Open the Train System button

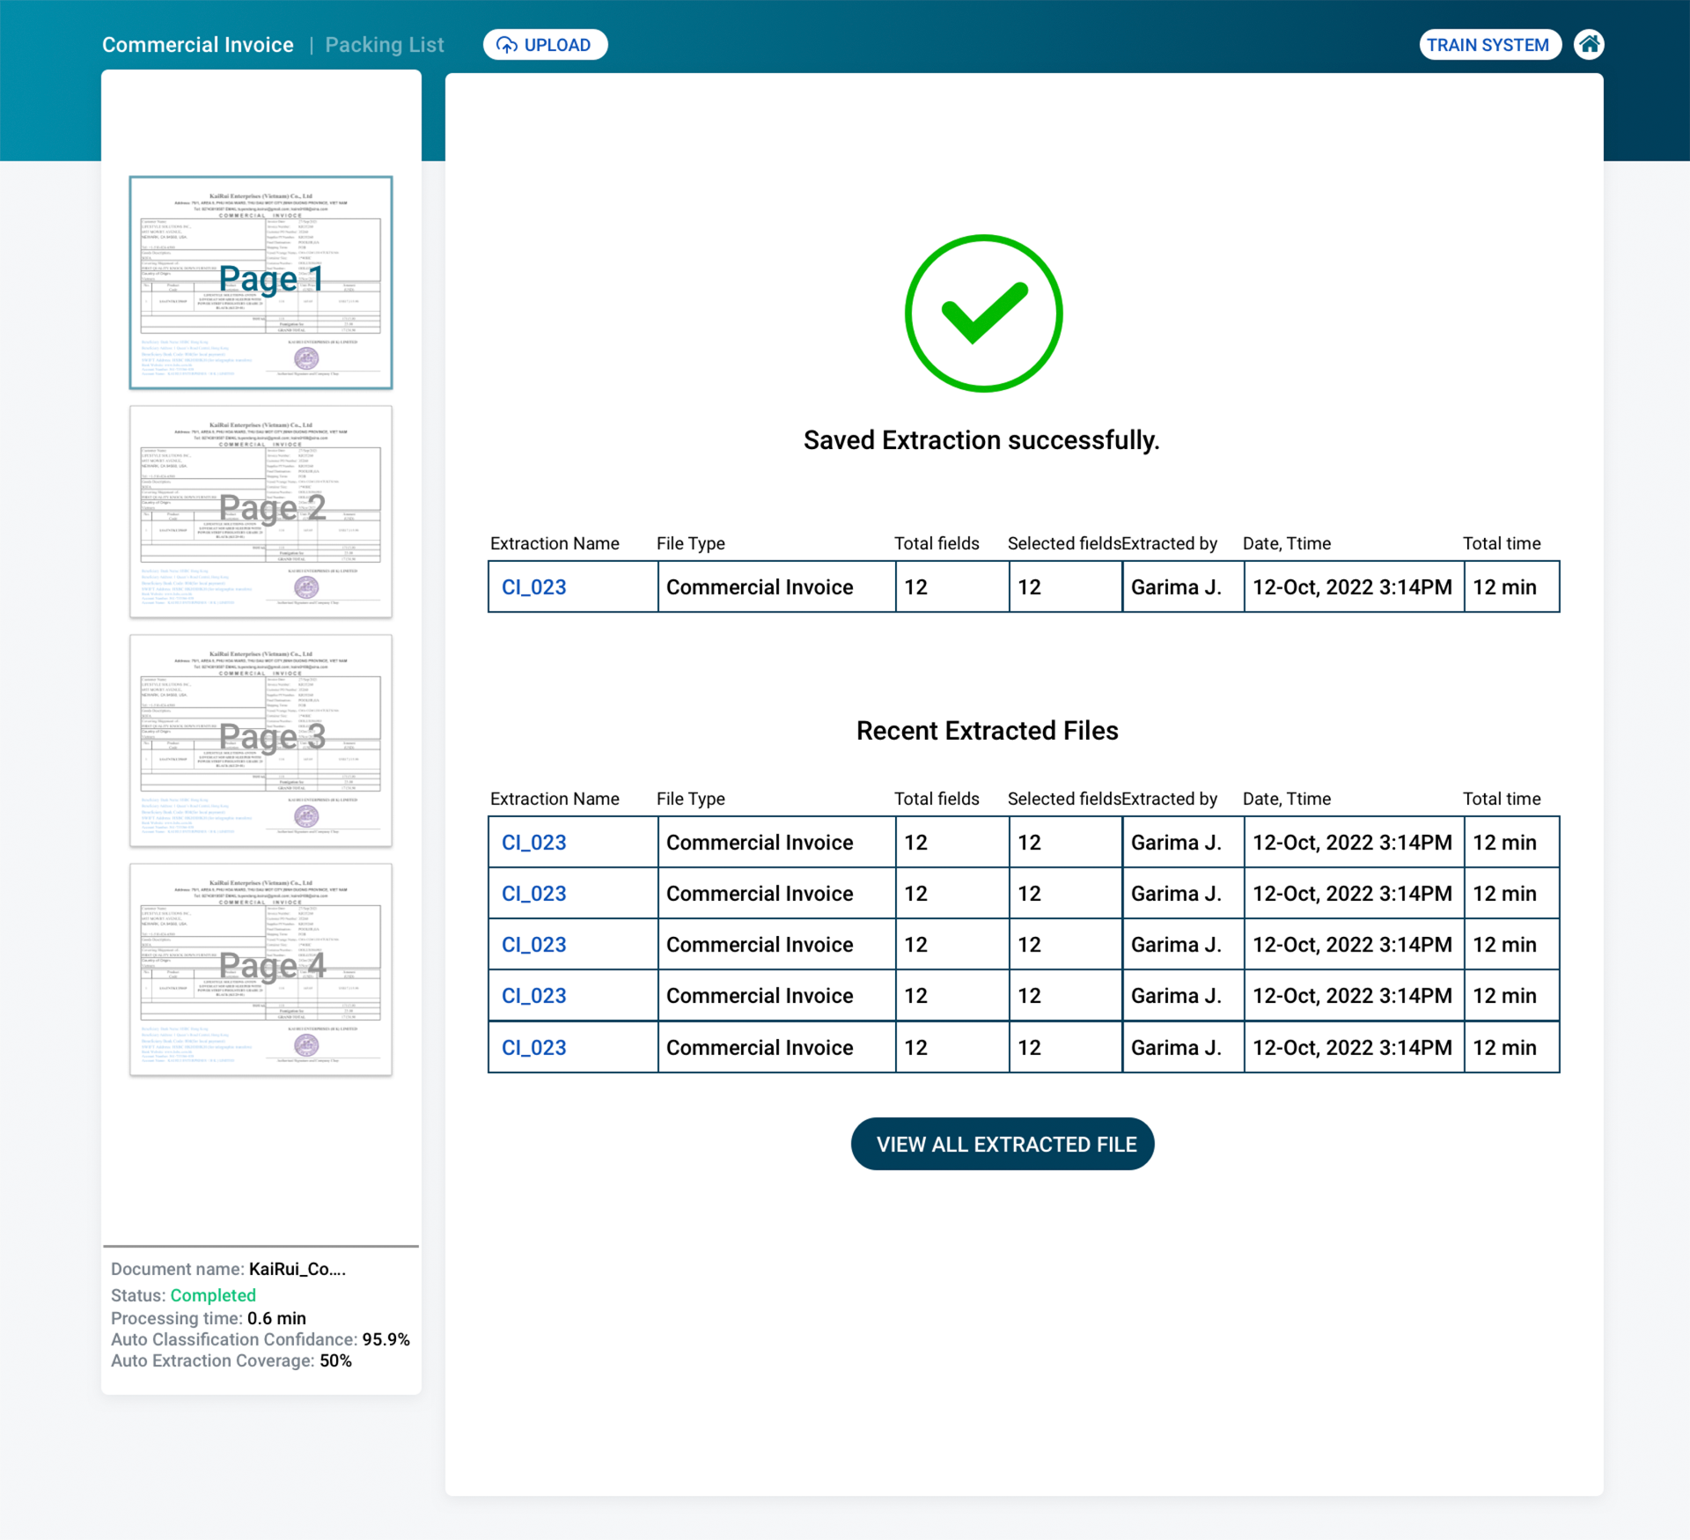click(x=1488, y=45)
